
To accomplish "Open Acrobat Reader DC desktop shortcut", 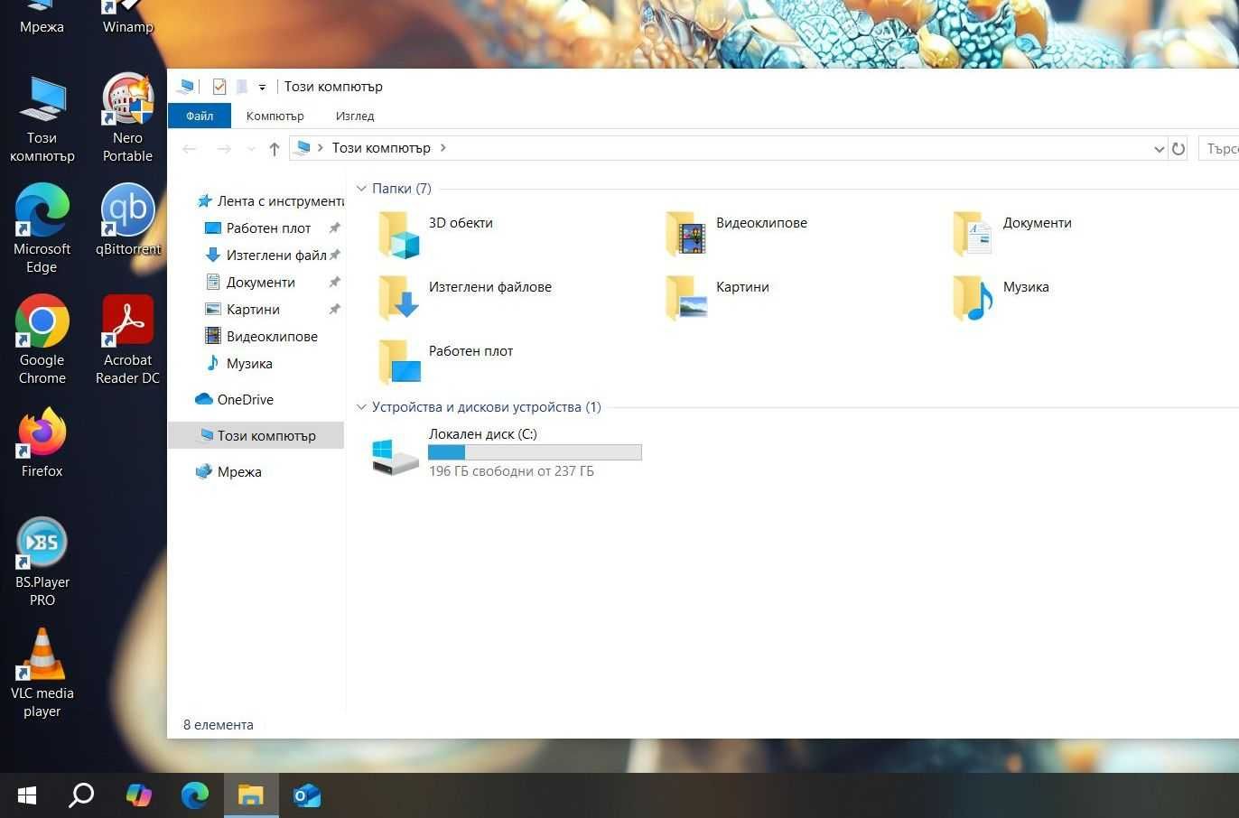I will click(x=128, y=340).
